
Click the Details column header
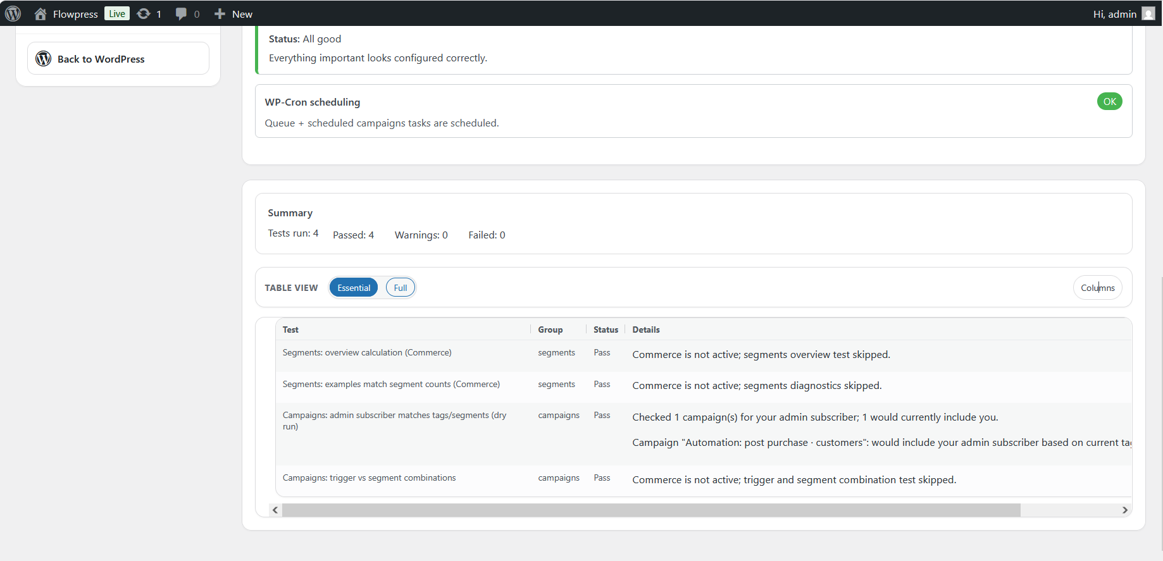point(646,330)
